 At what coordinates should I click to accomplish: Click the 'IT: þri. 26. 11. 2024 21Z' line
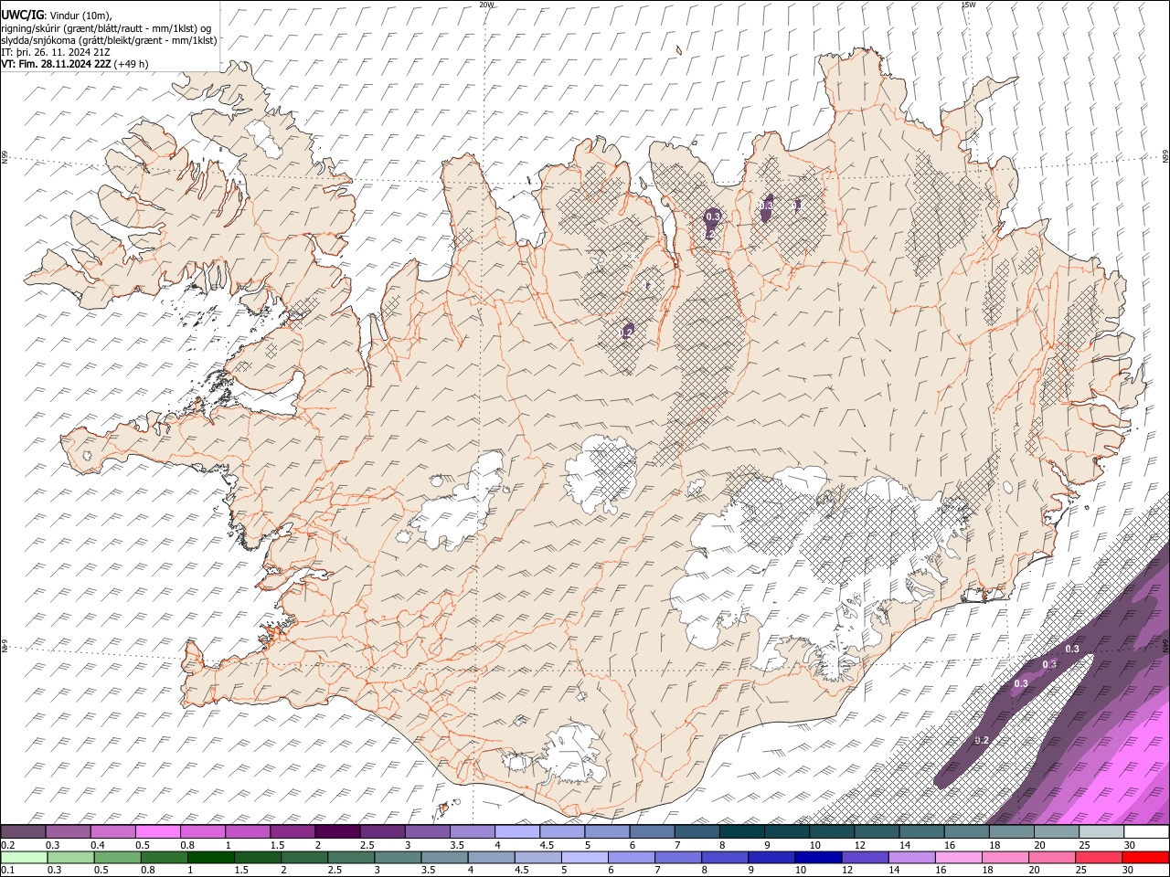point(56,52)
